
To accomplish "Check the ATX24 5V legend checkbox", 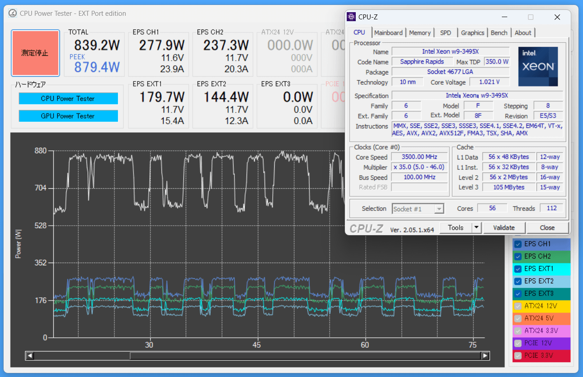I will click(518, 318).
